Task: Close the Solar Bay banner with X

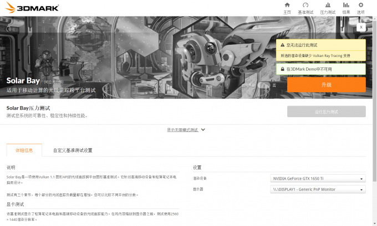Action: [361, 27]
